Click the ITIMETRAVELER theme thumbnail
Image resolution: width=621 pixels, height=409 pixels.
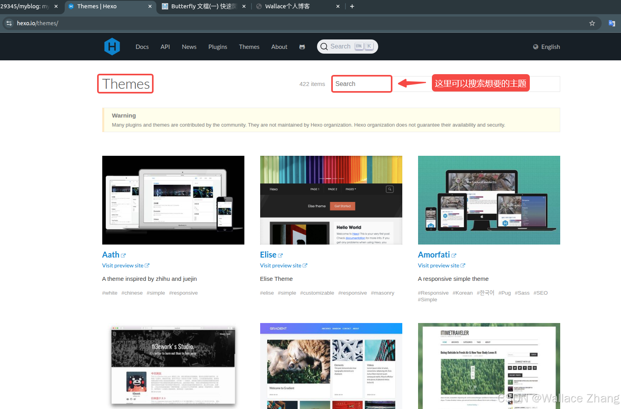point(489,366)
